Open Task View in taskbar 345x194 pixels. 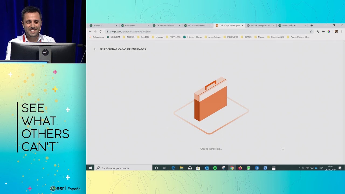coord(164,168)
